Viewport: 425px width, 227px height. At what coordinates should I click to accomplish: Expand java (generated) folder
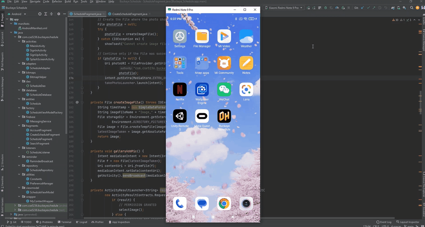click(11, 215)
